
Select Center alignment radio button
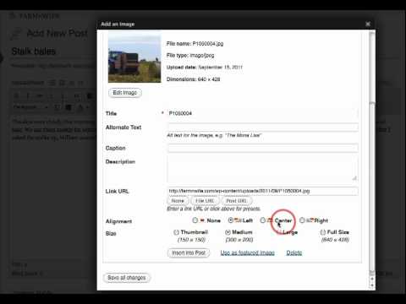click(x=262, y=220)
